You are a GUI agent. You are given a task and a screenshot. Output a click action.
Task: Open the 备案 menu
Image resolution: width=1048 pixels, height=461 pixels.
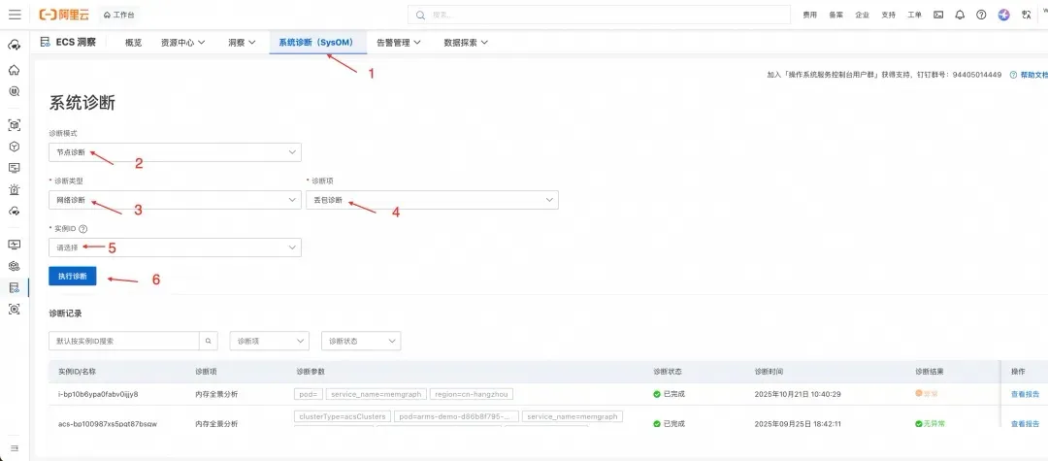(835, 15)
